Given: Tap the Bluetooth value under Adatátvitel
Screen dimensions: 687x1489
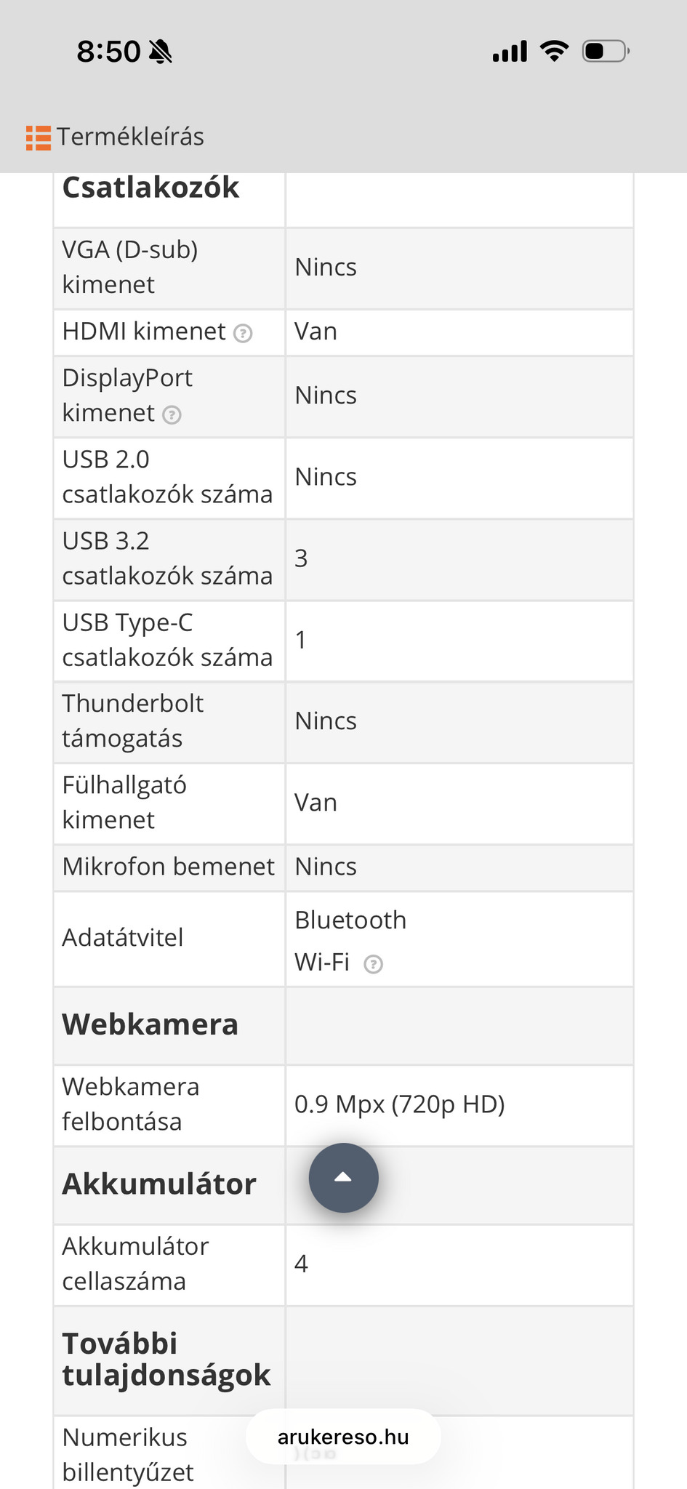Looking at the screenshot, I should click(350, 920).
